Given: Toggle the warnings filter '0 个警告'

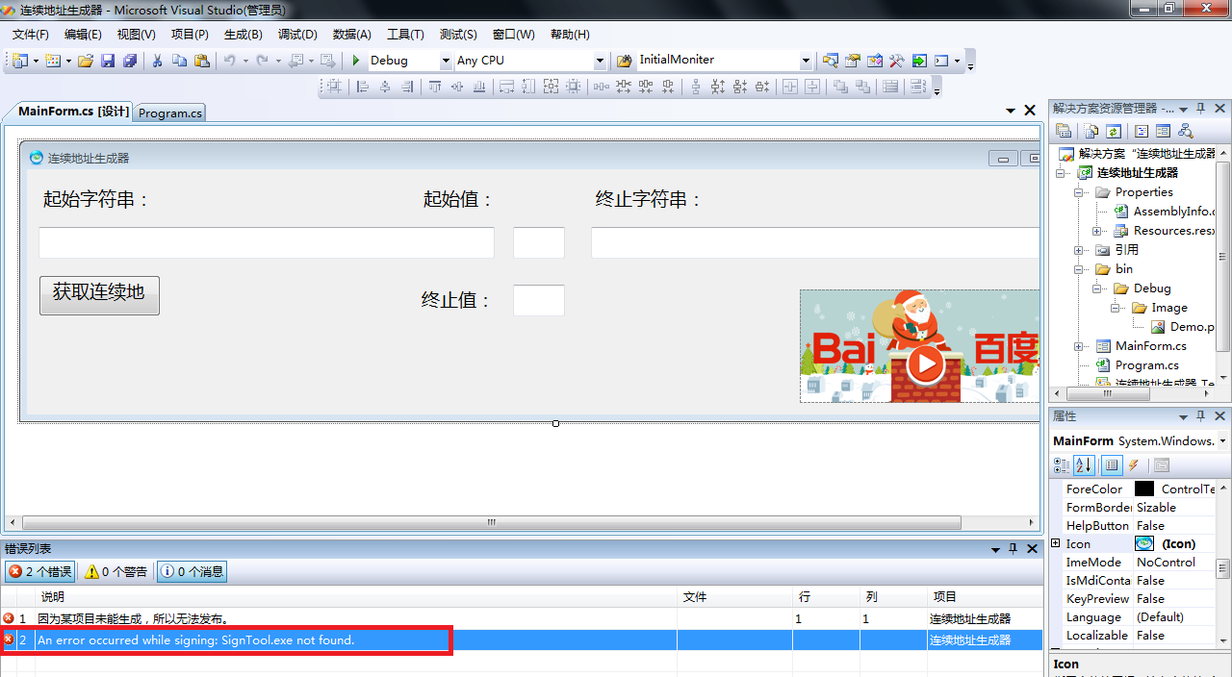Looking at the screenshot, I should point(116,571).
